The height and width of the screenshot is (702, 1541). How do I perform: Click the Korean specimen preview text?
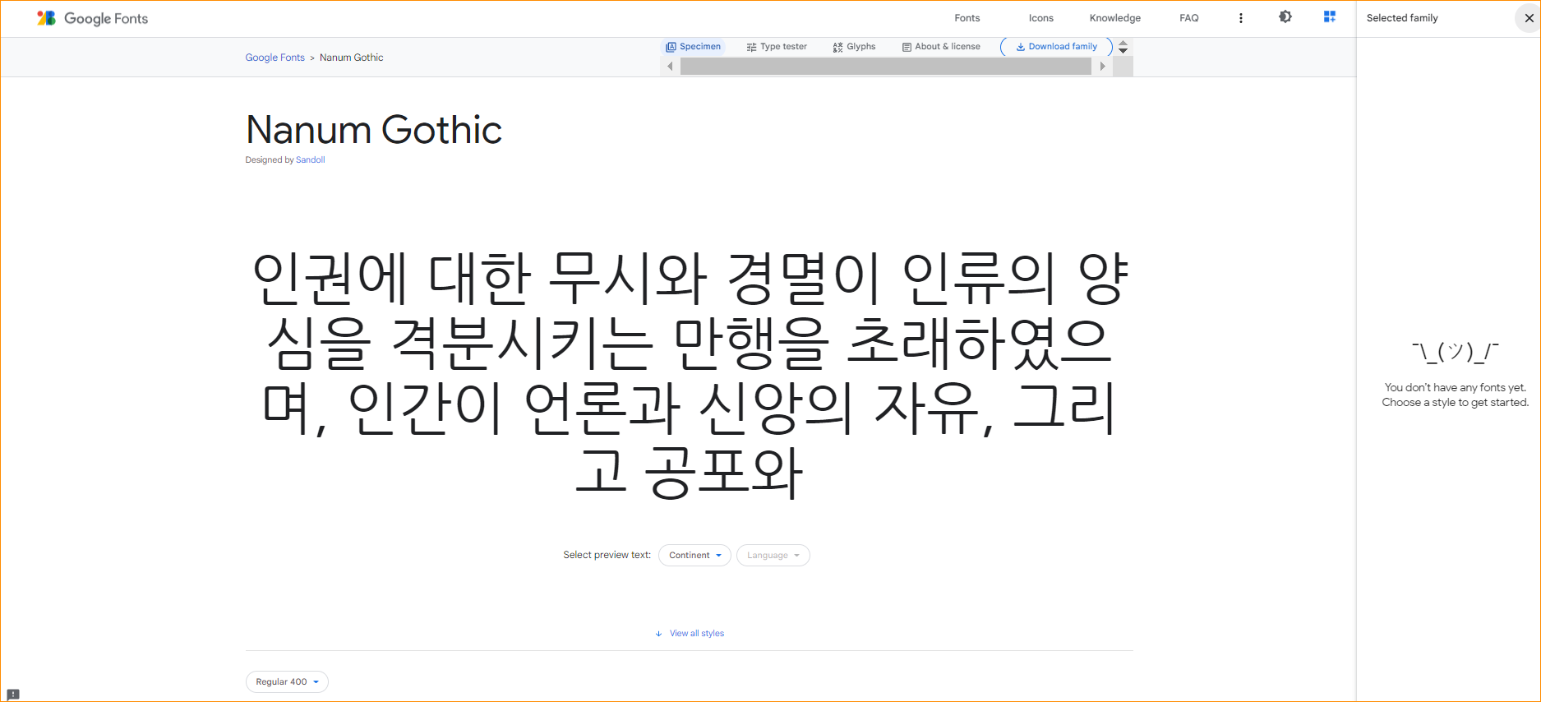(689, 375)
